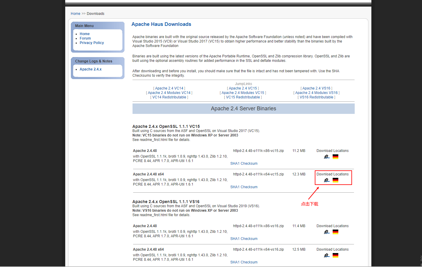Go to Home in the breadcrumb

coord(75,14)
